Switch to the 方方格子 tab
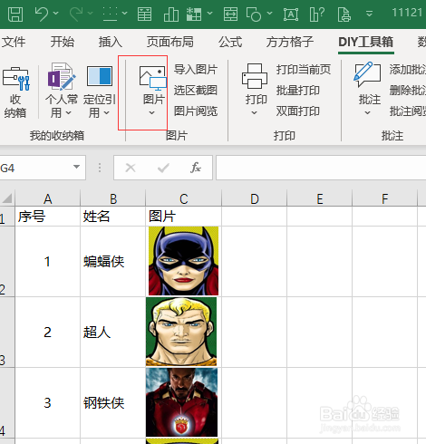426x444 pixels. [x=290, y=42]
